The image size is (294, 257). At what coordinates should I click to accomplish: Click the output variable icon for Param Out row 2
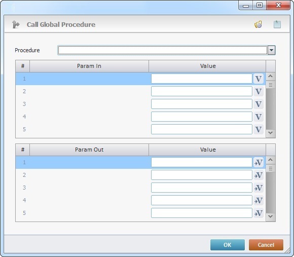[x=259, y=175]
